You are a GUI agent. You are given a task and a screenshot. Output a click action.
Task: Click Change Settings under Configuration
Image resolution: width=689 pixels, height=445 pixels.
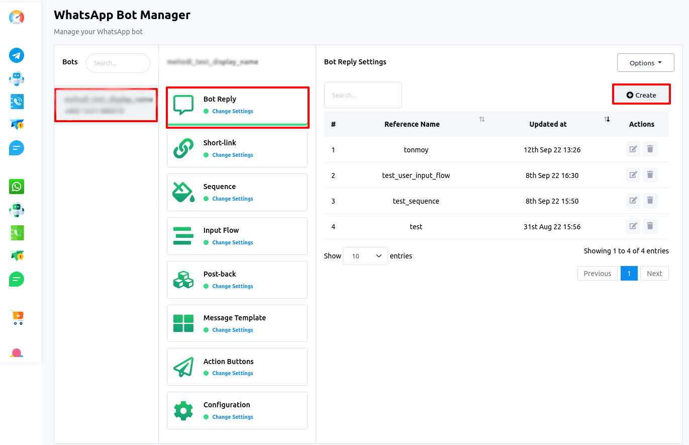(233, 417)
